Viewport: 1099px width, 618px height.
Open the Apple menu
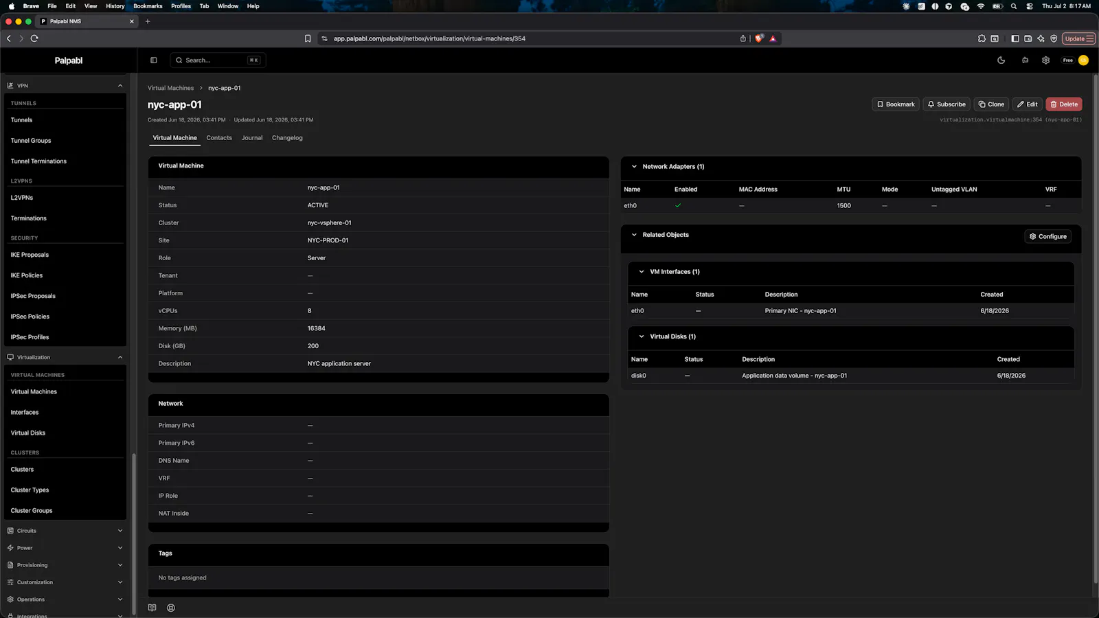(x=12, y=6)
